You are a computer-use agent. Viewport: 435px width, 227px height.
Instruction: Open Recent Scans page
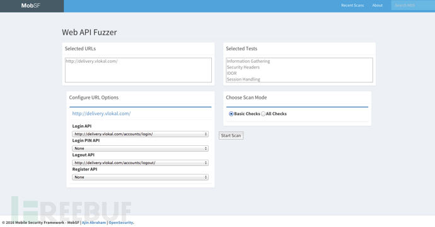pos(352,5)
